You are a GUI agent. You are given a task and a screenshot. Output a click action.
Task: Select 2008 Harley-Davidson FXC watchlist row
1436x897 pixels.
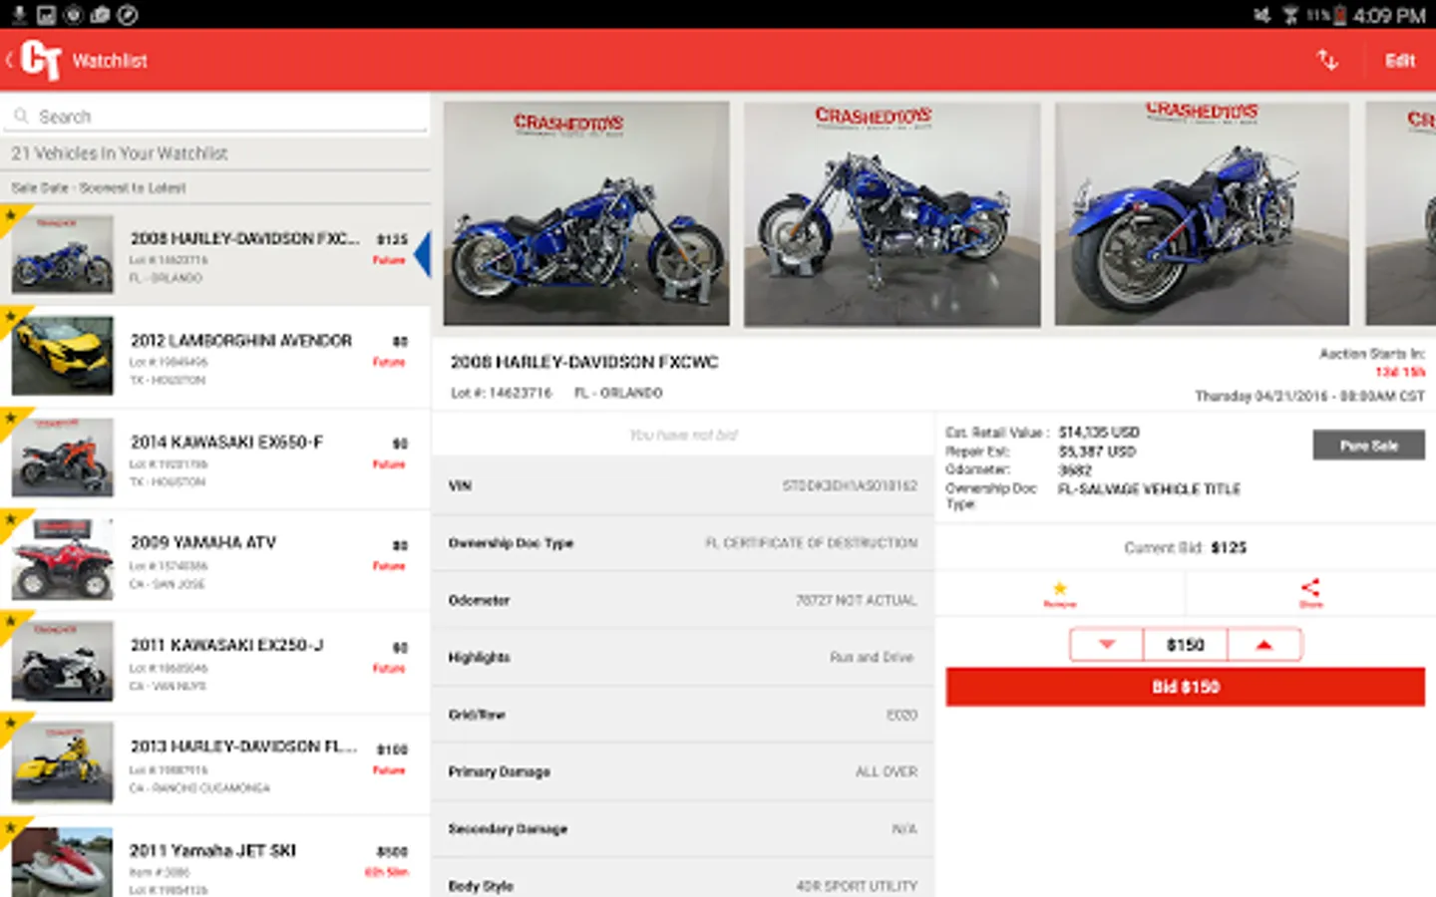[x=215, y=255]
